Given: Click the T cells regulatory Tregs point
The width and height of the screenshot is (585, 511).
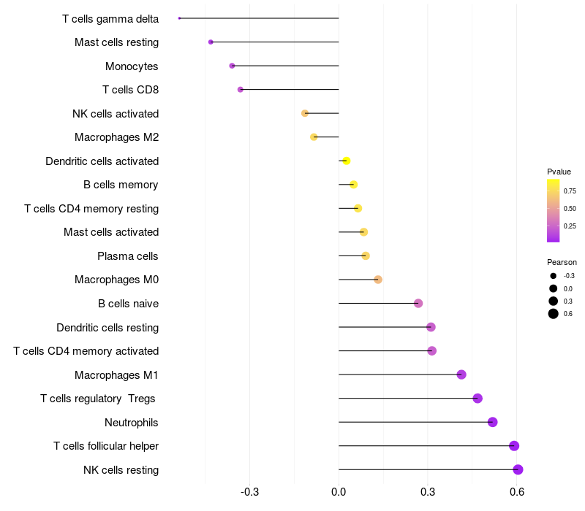Looking at the screenshot, I should point(478,398).
